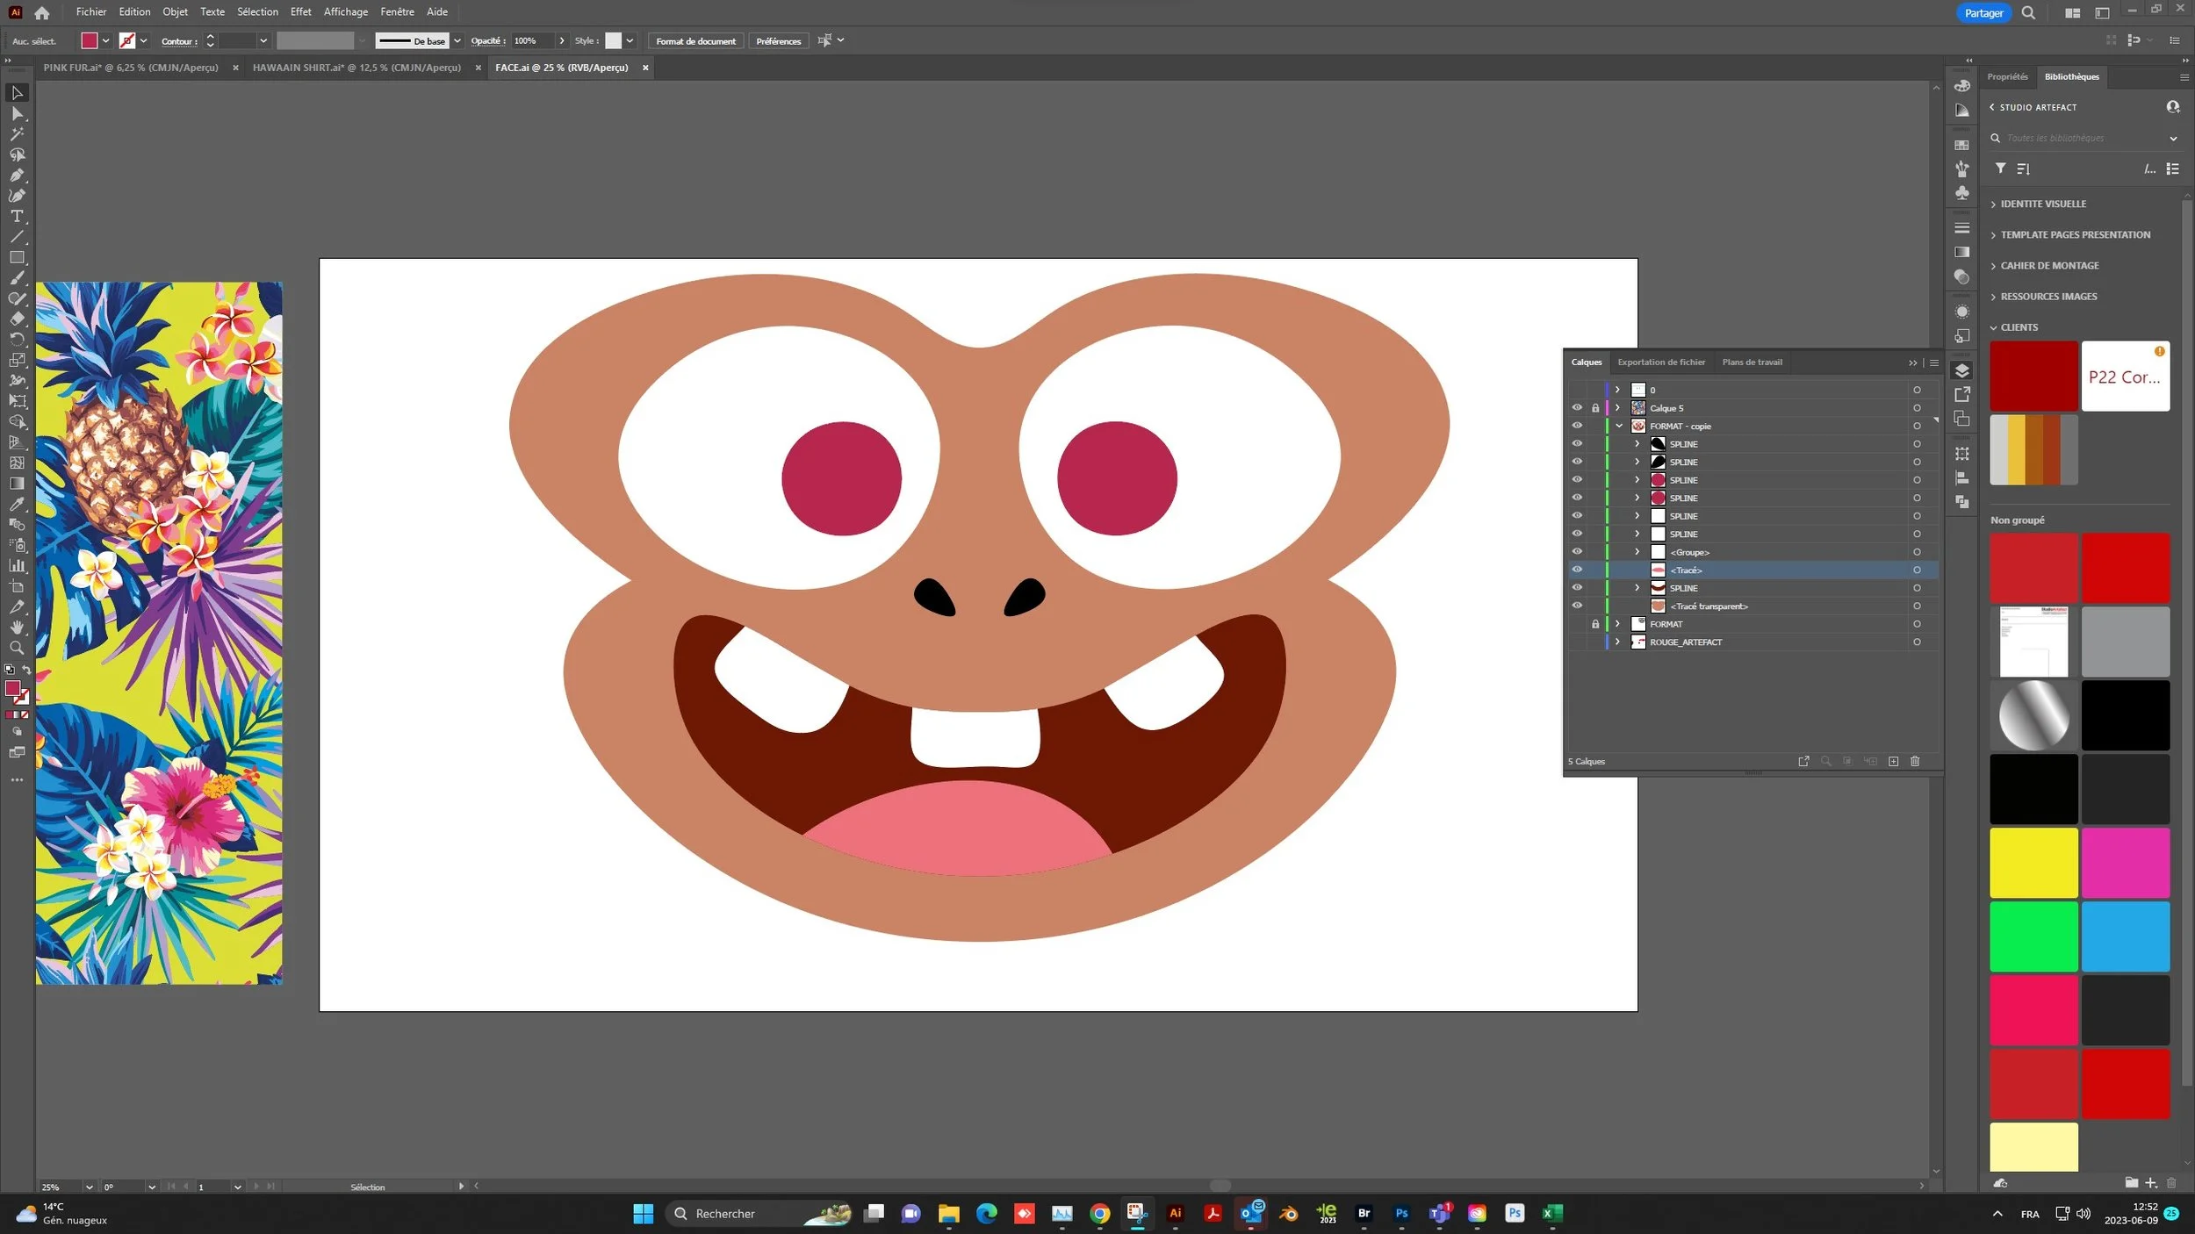
Task: Select the Pen tool in toolbar
Action: coord(17,176)
